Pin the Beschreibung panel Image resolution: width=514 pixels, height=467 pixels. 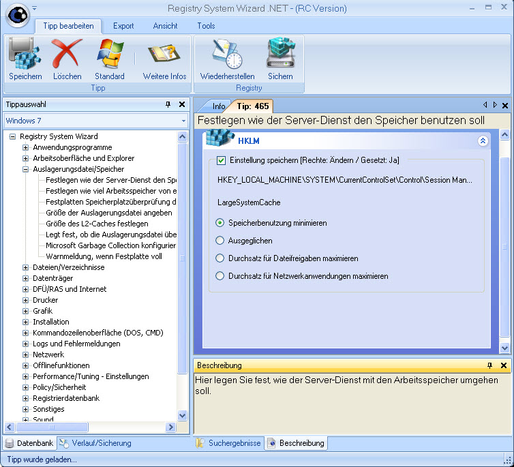point(489,365)
